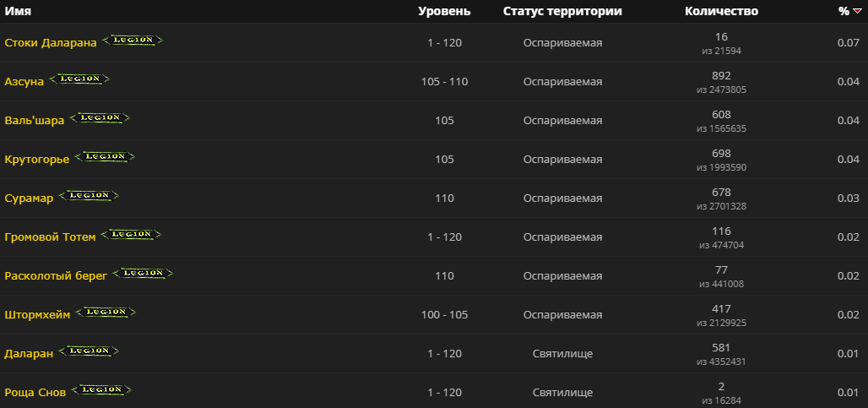
Task: Click the Legion icon beside Громовой Тотем
Action: [131, 235]
